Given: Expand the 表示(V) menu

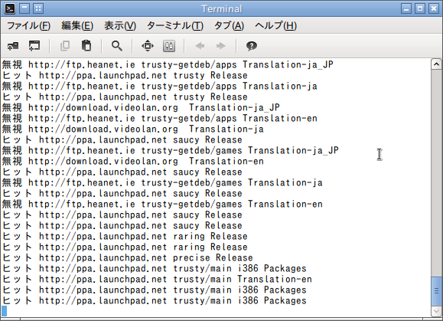Looking at the screenshot, I should pos(120,26).
